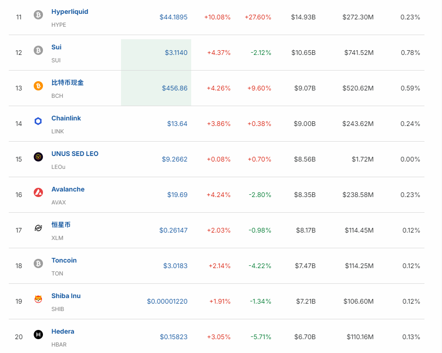Click Sui's -2.12% change value
The image size is (442, 353).
coord(261,53)
